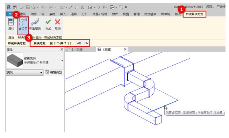Go to previous routing solution arrow
Image resolution: width=229 pixels, height=138 pixels.
tap(79, 43)
